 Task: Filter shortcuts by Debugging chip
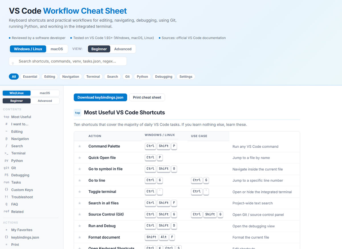click(x=164, y=77)
